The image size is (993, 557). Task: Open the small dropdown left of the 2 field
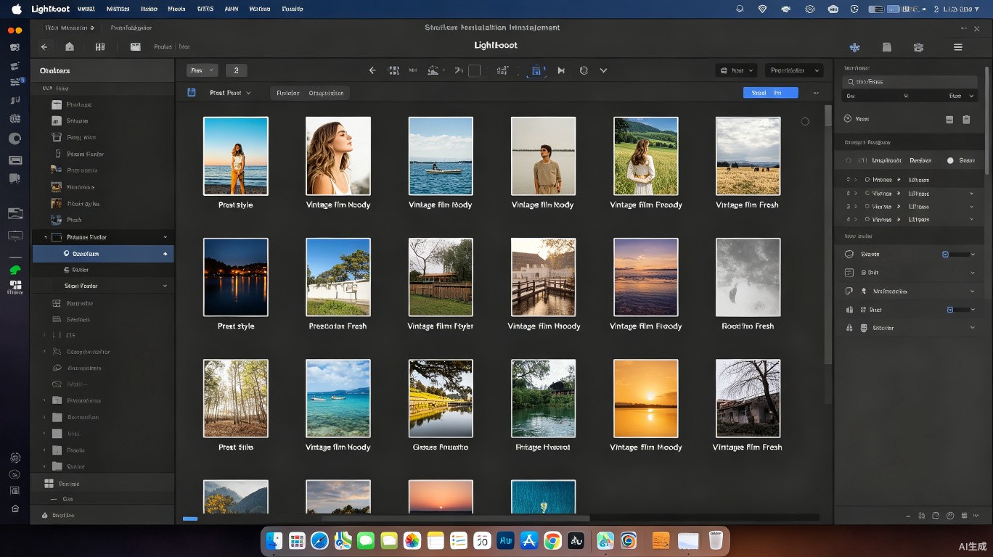coord(202,70)
